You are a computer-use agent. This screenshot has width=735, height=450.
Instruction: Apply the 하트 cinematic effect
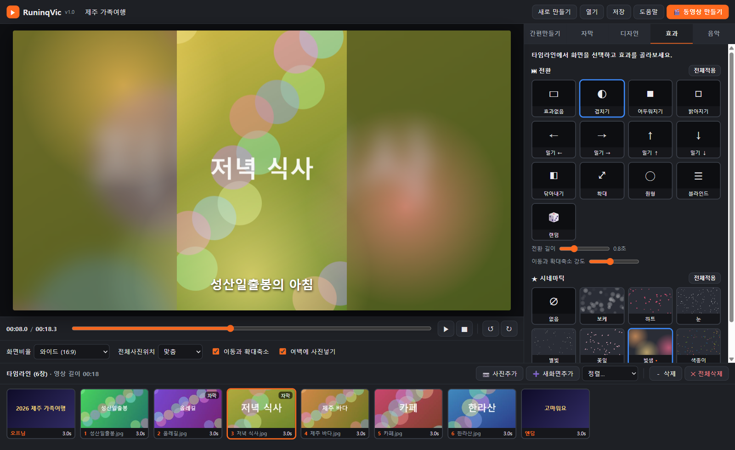650,306
